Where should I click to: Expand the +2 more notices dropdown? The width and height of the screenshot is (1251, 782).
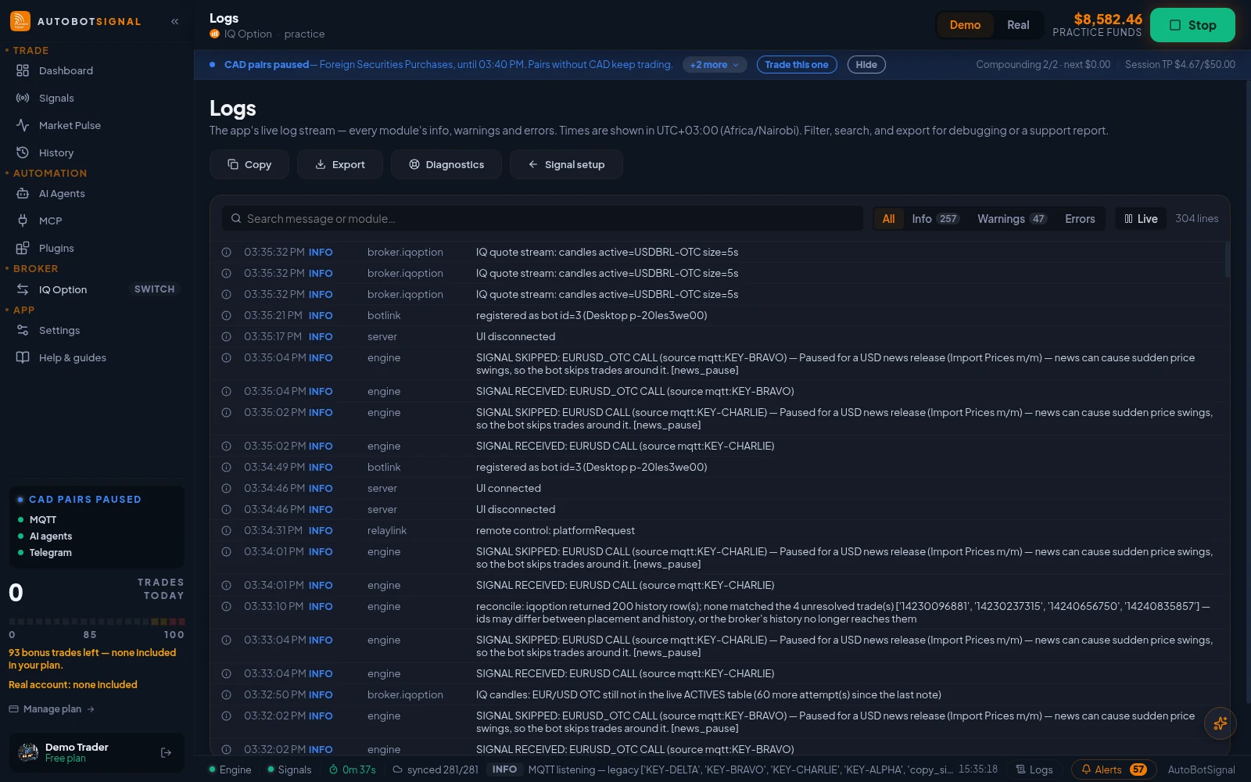point(715,65)
